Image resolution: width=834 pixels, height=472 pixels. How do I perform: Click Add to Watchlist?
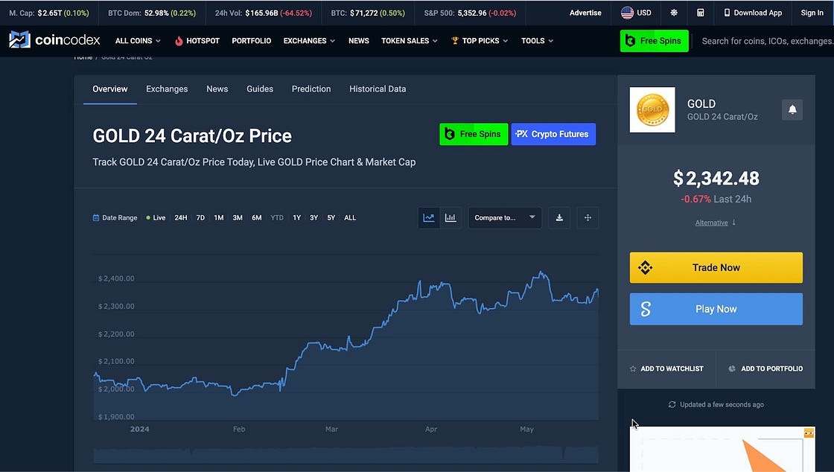point(666,369)
